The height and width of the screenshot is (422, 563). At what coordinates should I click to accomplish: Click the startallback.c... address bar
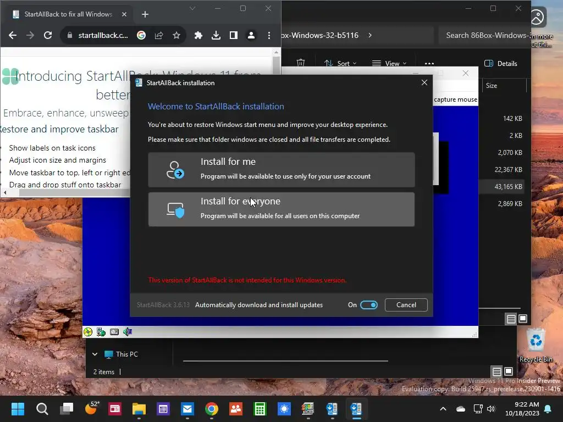point(103,35)
